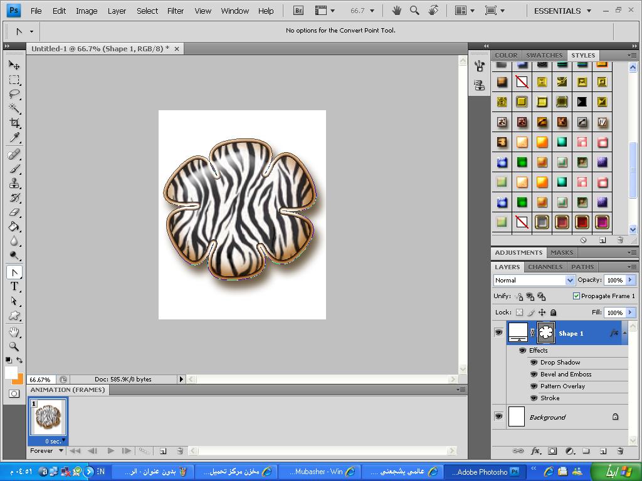Click the foreground color swatch
642x481 pixels.
coord(11,373)
